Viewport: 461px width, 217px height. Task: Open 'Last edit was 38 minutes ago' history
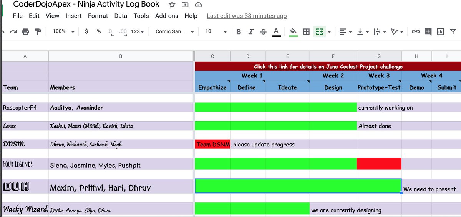pyautogui.click(x=247, y=16)
